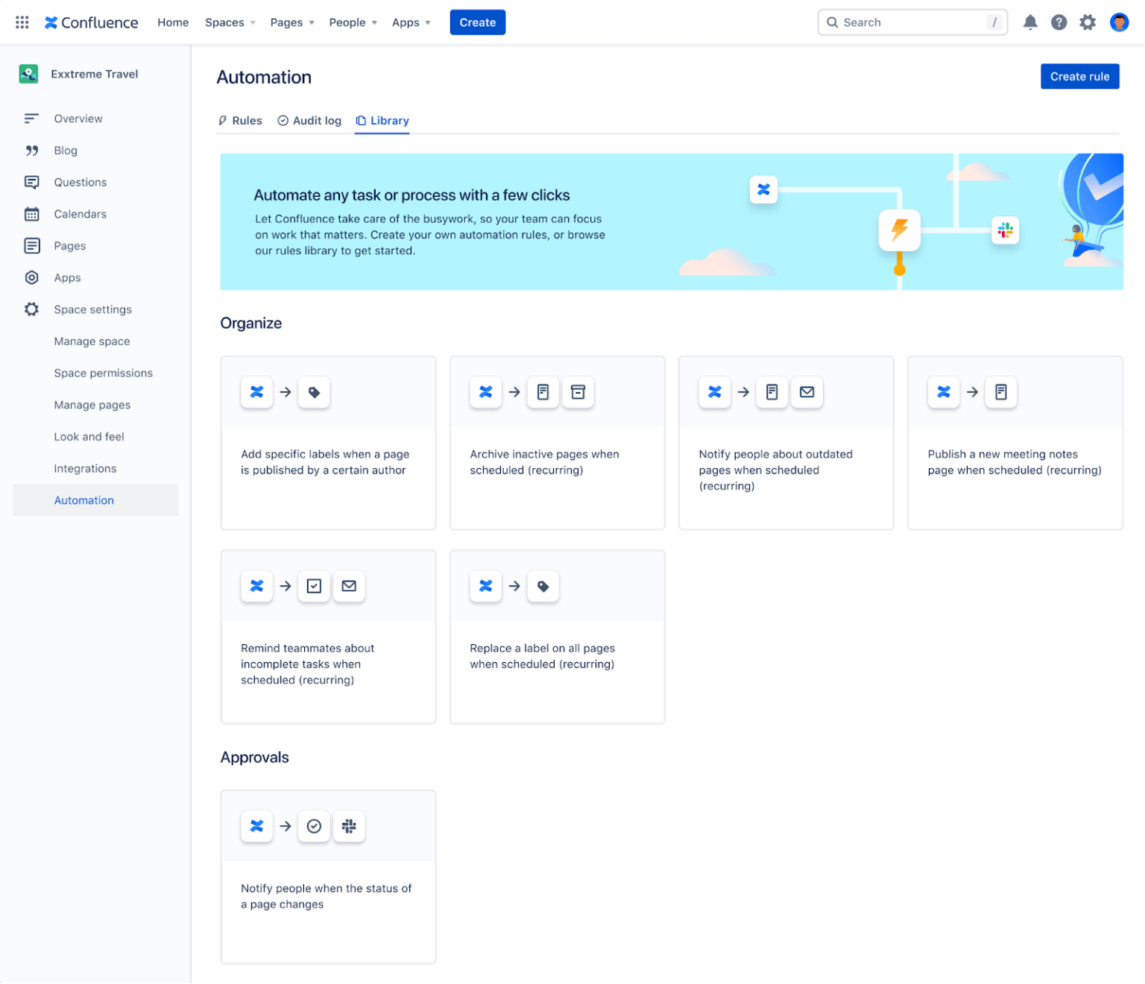Click the Exxtreme Travel space avatar
Viewport: 1145px width, 984px height.
click(x=28, y=74)
